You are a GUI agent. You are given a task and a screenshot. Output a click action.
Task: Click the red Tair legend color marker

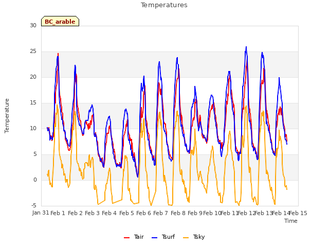coord(127,238)
